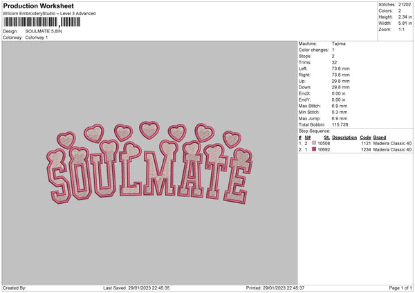Click the Machine value Tajima
The width and height of the screenshot is (415, 293).
pyautogui.click(x=339, y=44)
